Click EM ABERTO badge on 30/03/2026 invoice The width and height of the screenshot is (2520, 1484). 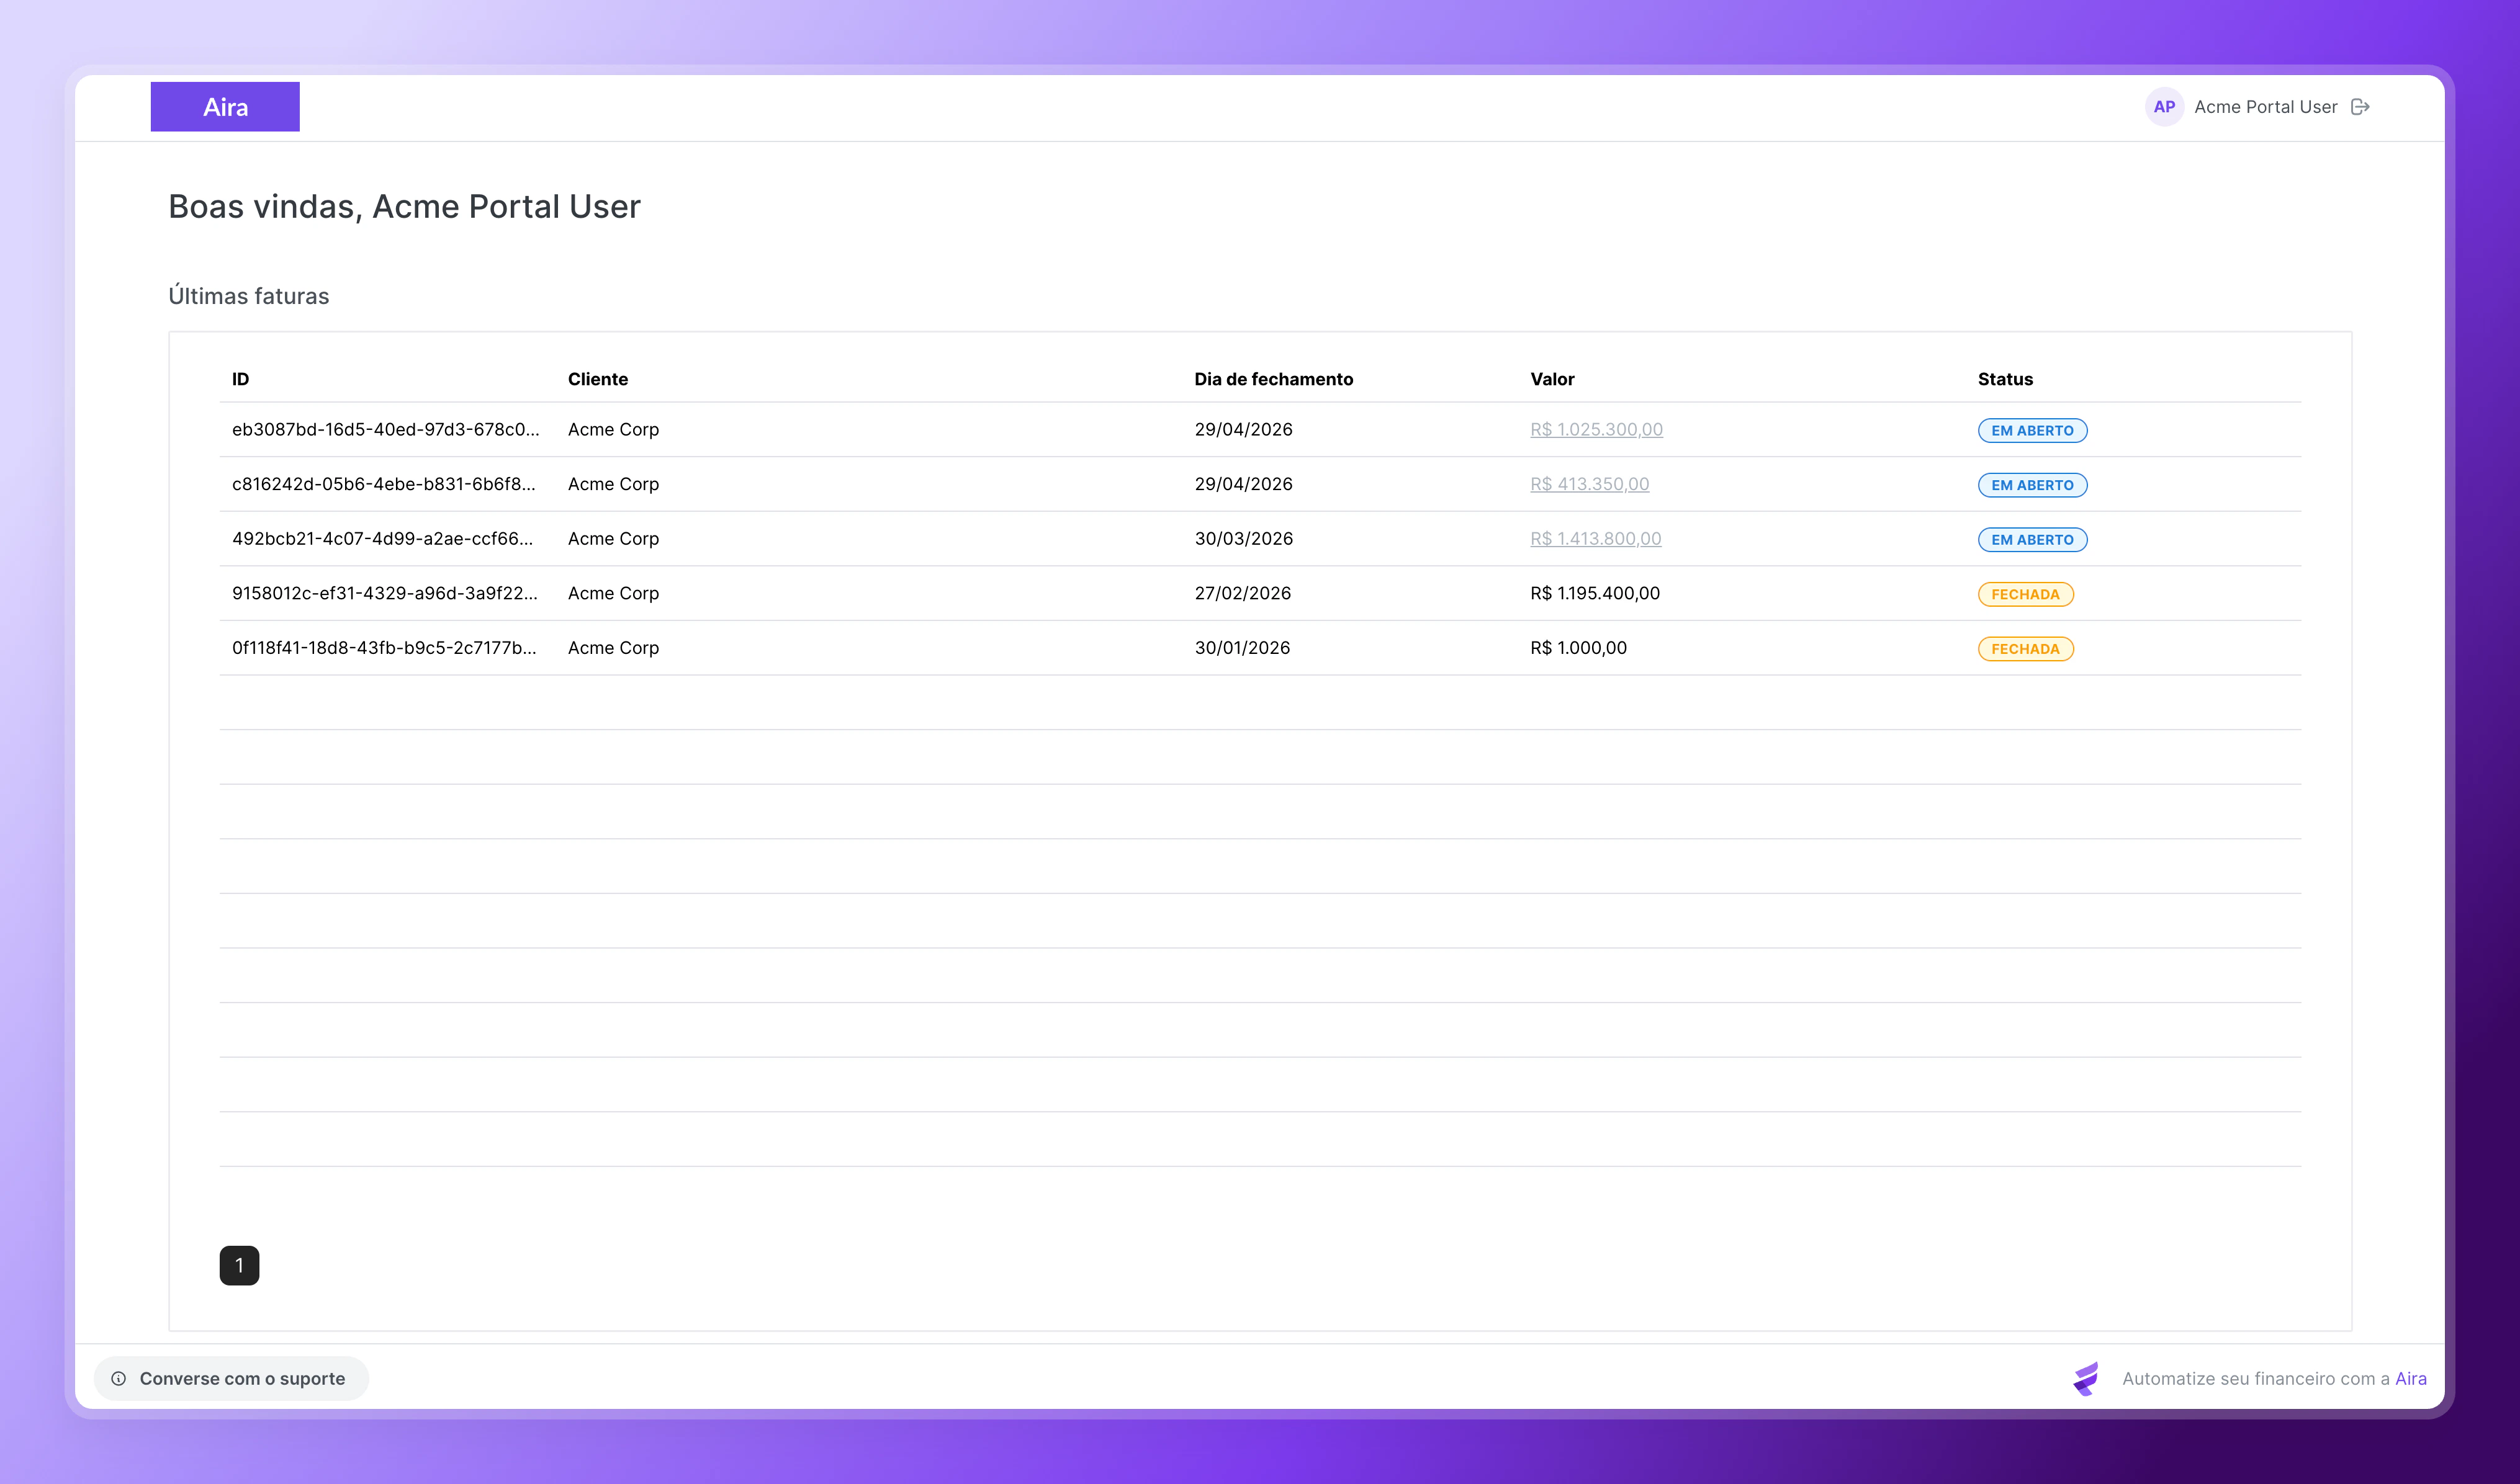click(2032, 539)
